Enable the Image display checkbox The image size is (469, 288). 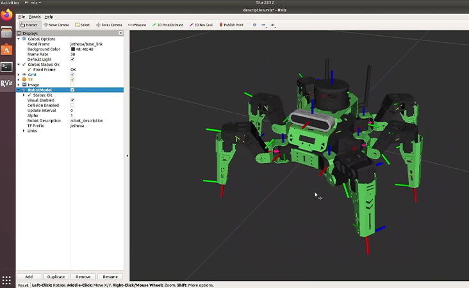[x=72, y=84]
